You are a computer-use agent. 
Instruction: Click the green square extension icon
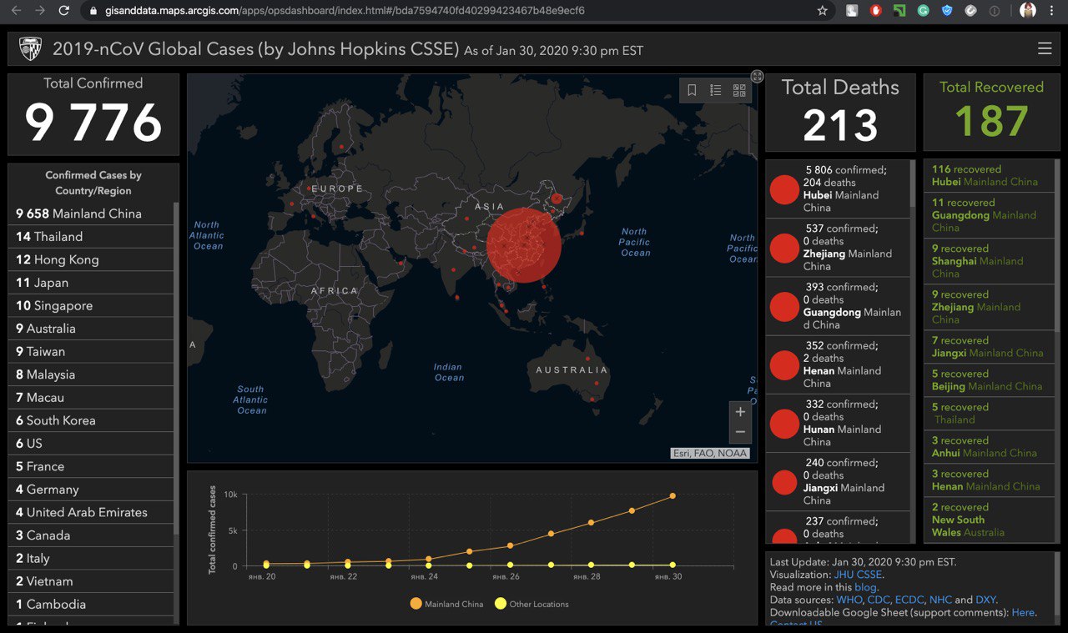899,11
